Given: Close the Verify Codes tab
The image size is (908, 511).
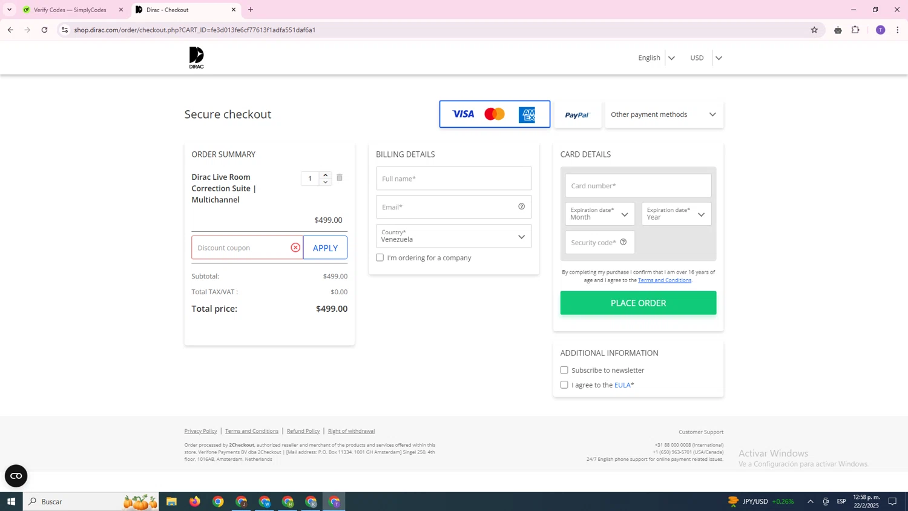Looking at the screenshot, I should click(121, 10).
